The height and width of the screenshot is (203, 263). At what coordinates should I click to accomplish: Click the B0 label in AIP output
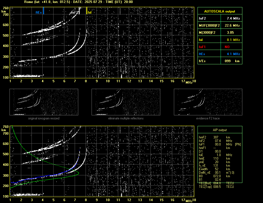201,176
